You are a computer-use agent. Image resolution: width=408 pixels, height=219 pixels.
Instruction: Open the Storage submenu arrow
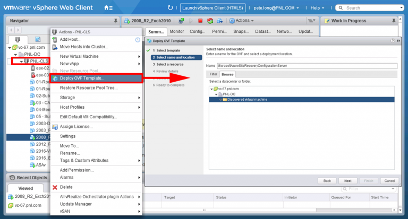coord(139,98)
